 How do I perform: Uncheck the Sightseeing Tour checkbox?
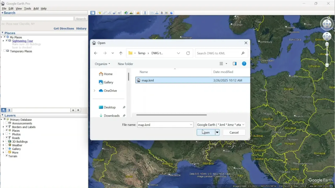click(x=7, y=41)
